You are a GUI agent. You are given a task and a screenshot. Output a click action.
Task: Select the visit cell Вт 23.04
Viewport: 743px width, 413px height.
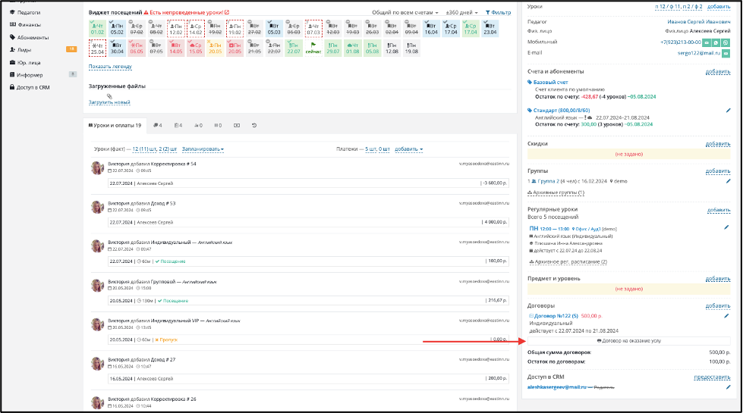[490, 29]
